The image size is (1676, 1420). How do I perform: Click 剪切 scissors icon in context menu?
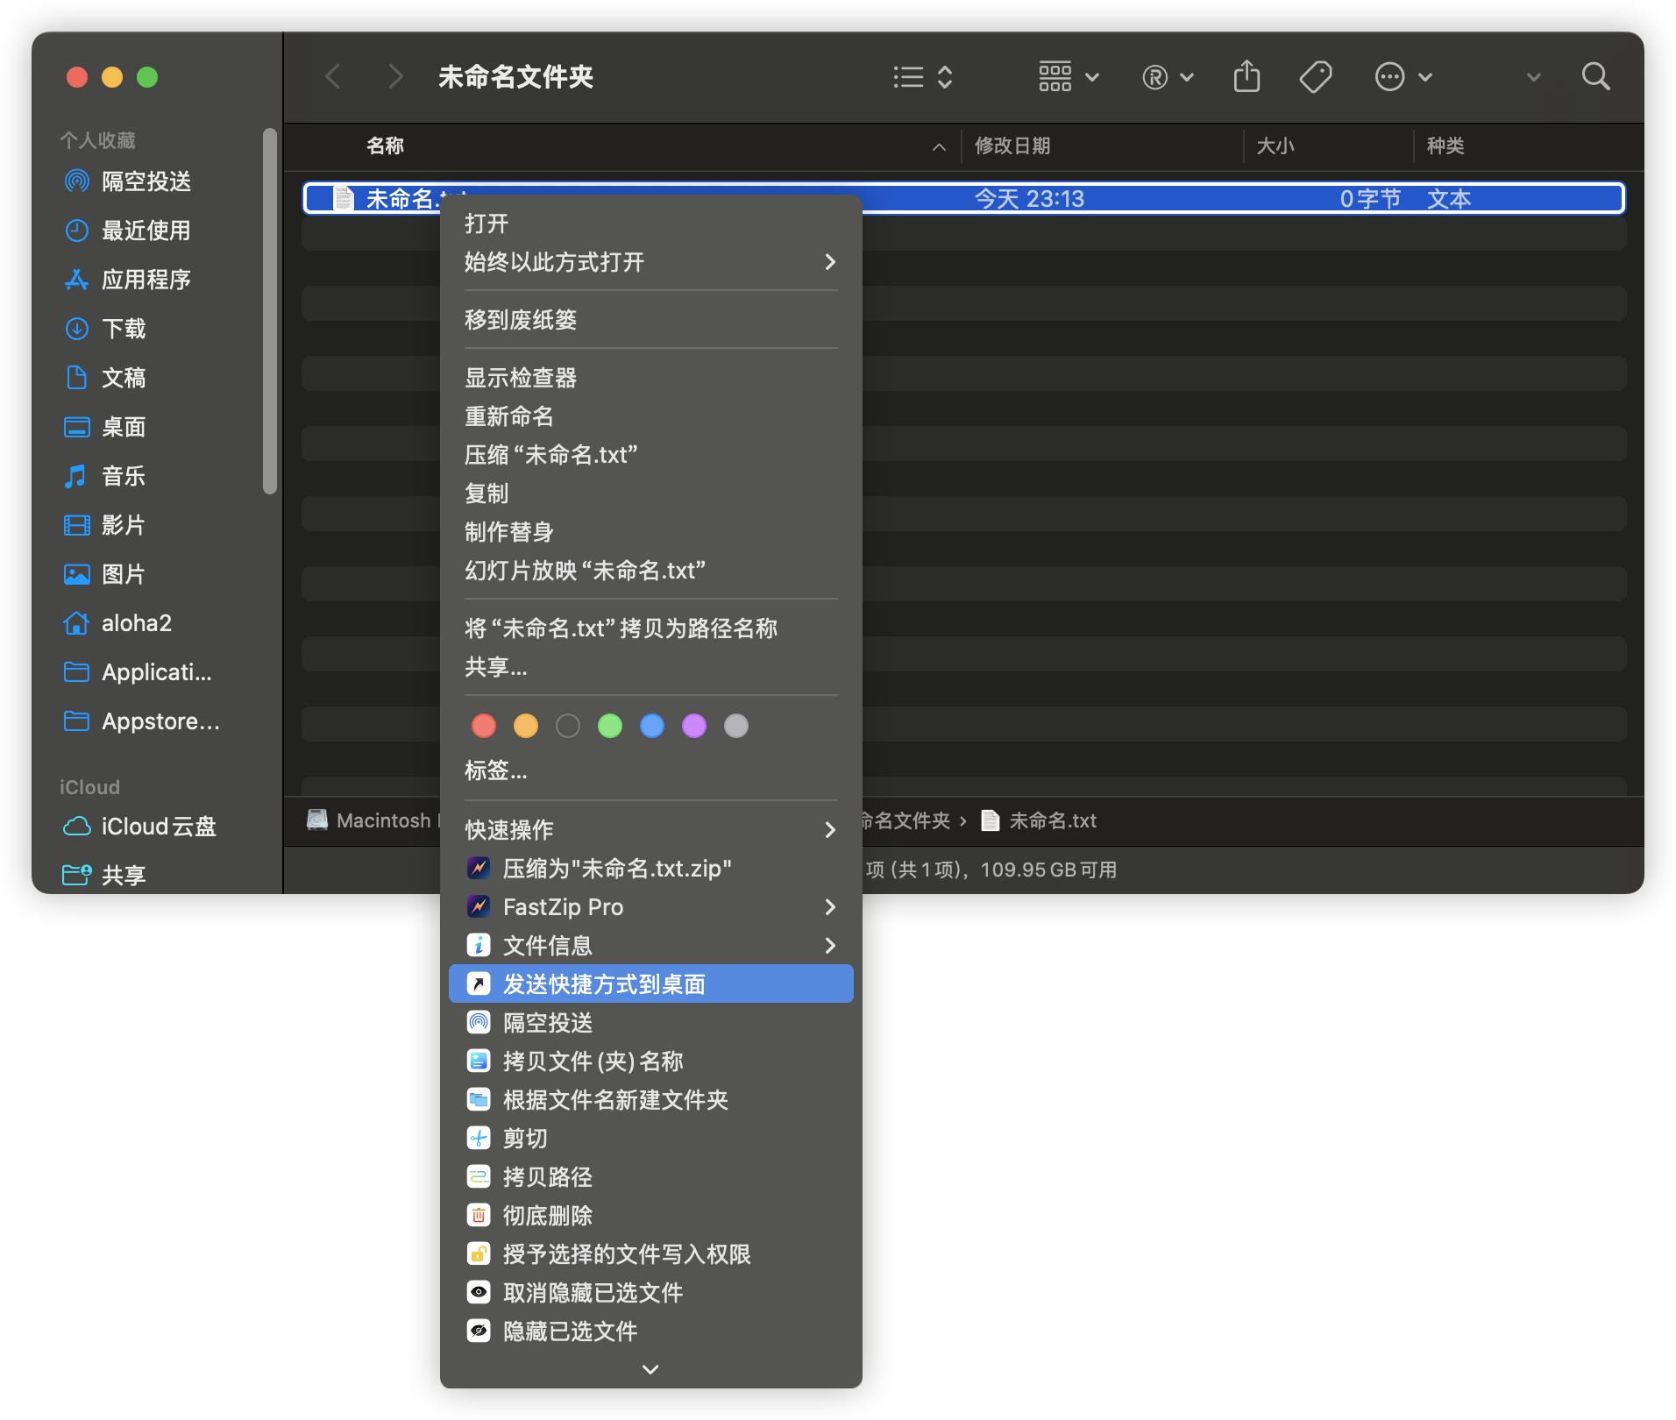pyautogui.click(x=479, y=1139)
